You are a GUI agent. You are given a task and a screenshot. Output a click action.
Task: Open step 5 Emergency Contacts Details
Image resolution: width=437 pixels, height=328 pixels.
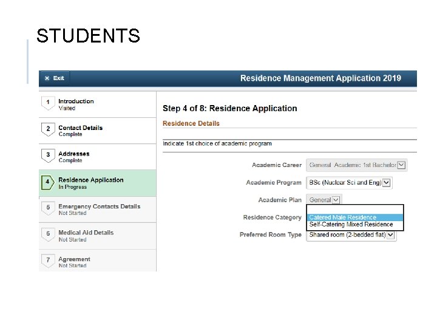click(98, 210)
